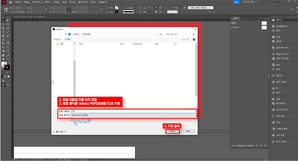Select the Note tool
Image resolution: width=298 pixels, height=161 pixels.
click(3, 55)
